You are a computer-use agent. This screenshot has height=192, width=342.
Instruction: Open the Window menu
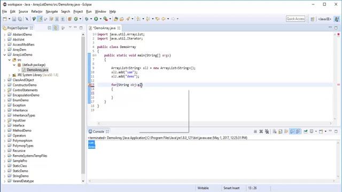tap(100, 12)
